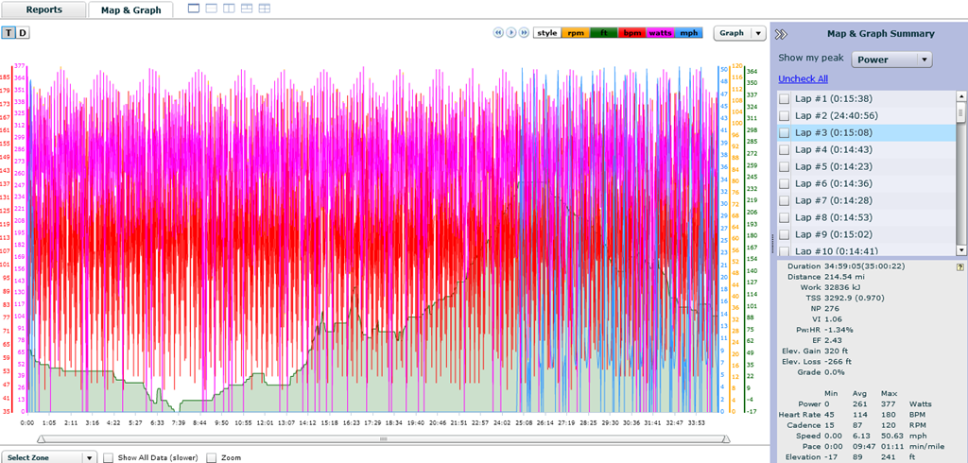The width and height of the screenshot is (968, 463).
Task: Click the Uncheck All link
Action: coord(803,79)
